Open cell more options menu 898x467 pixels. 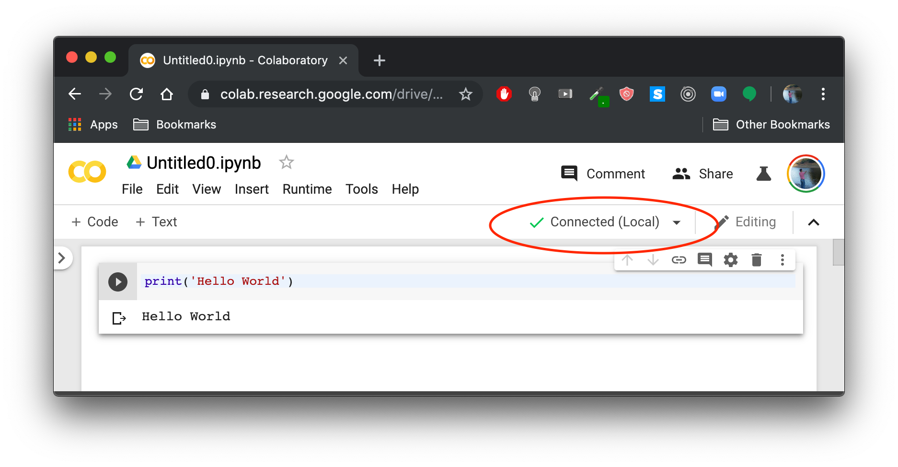pyautogui.click(x=782, y=260)
